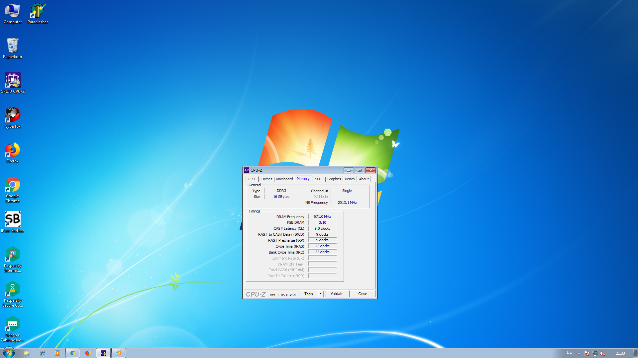
Task: Click the Show Desktop strip
Action: point(635,353)
